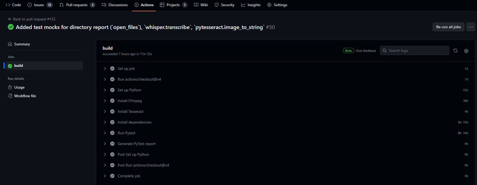Open the log settings gear icon
Image resolution: width=477 pixels, height=185 pixels.
pyautogui.click(x=466, y=51)
